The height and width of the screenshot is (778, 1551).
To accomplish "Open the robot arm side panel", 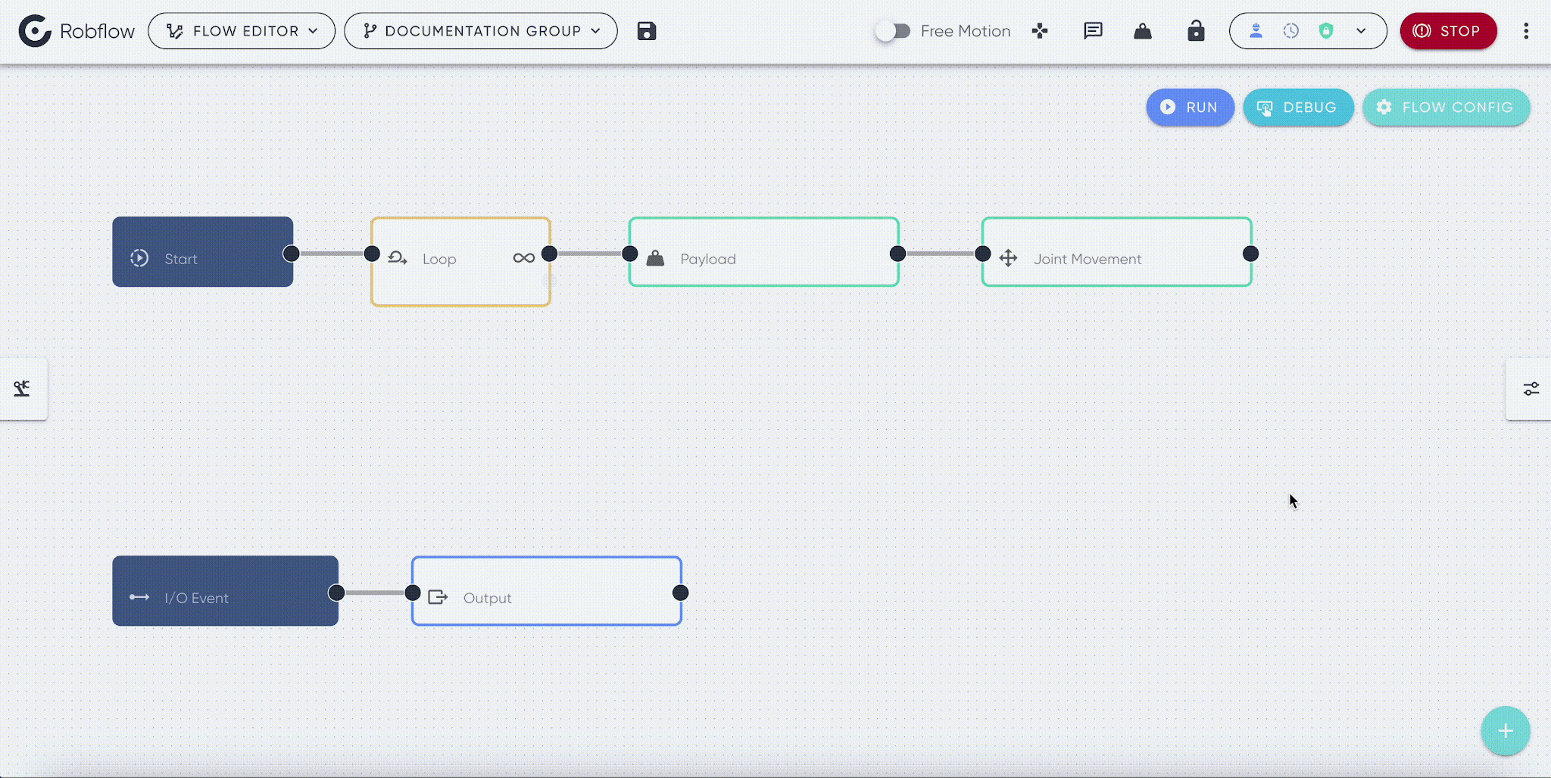I will (23, 389).
